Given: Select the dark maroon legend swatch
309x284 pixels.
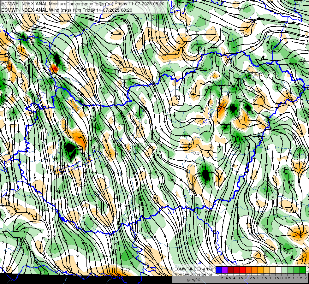Looking at the screenshot, I should [231, 270].
